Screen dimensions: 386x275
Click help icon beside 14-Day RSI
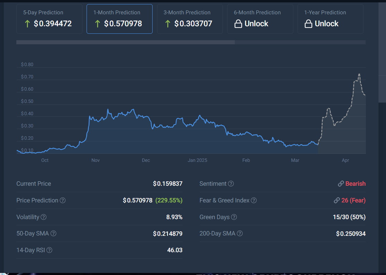[49, 250]
